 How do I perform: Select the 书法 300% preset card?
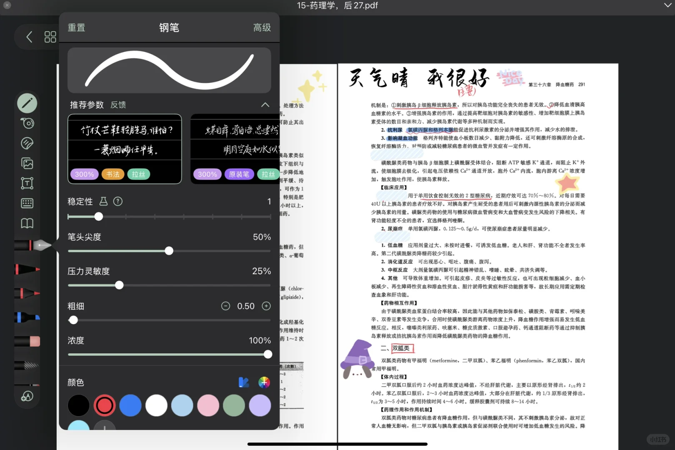point(125,149)
